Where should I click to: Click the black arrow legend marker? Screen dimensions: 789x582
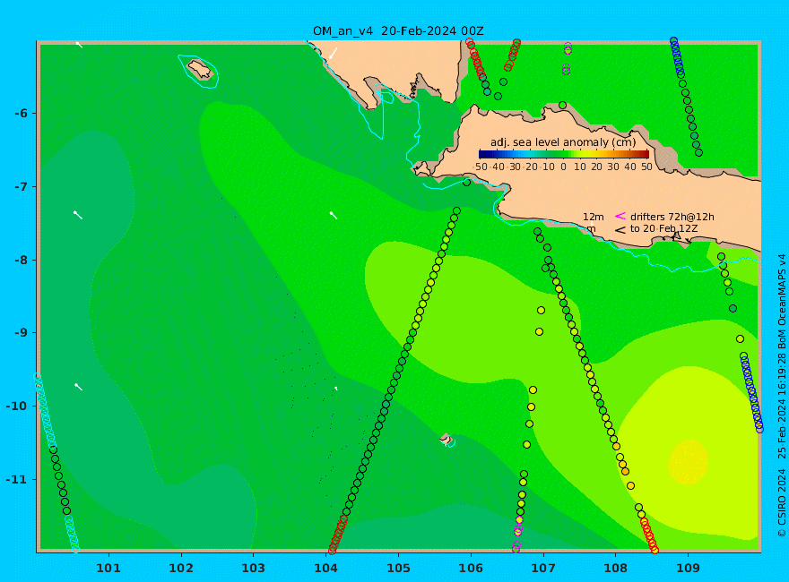[x=620, y=230]
